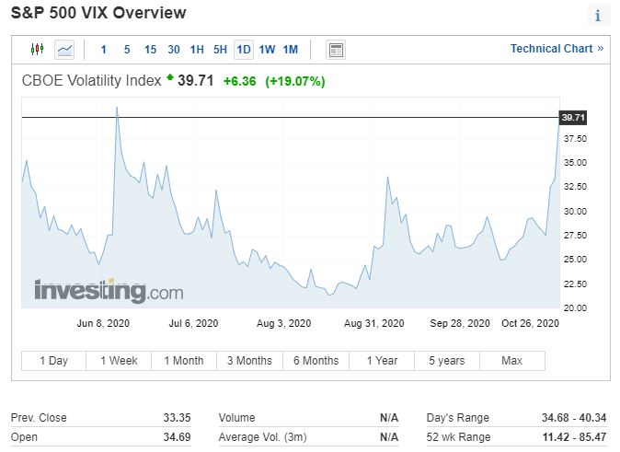Click the Day's Range value 34.68 - 40.34
This screenshot has height=452, width=620.
[x=574, y=418]
